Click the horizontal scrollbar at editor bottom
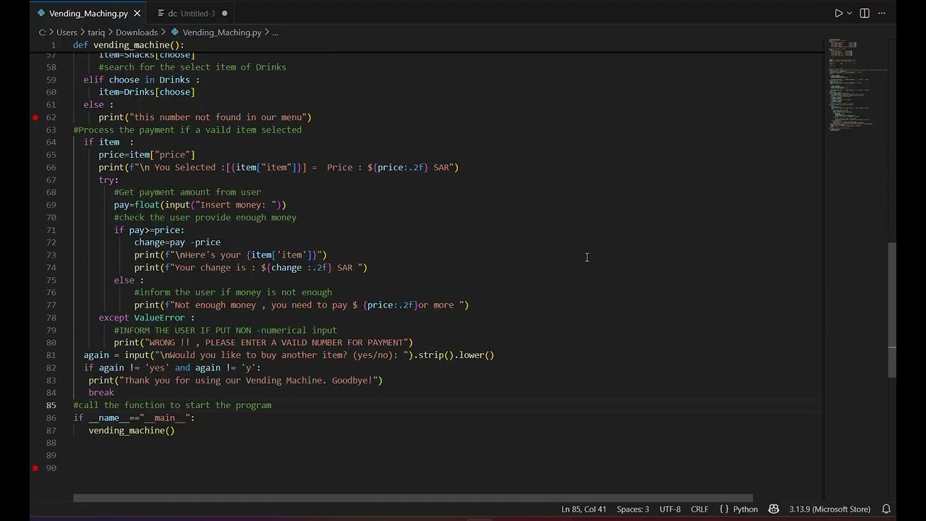The image size is (926, 521). point(412,498)
